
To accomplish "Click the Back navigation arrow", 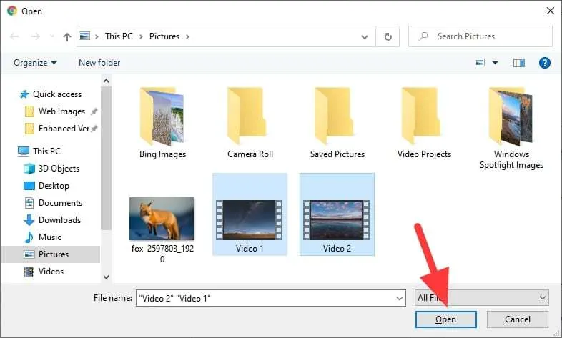I will coord(14,36).
